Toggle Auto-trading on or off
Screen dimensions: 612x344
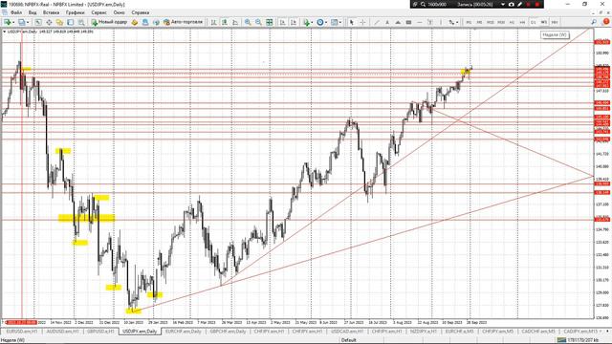183,22
